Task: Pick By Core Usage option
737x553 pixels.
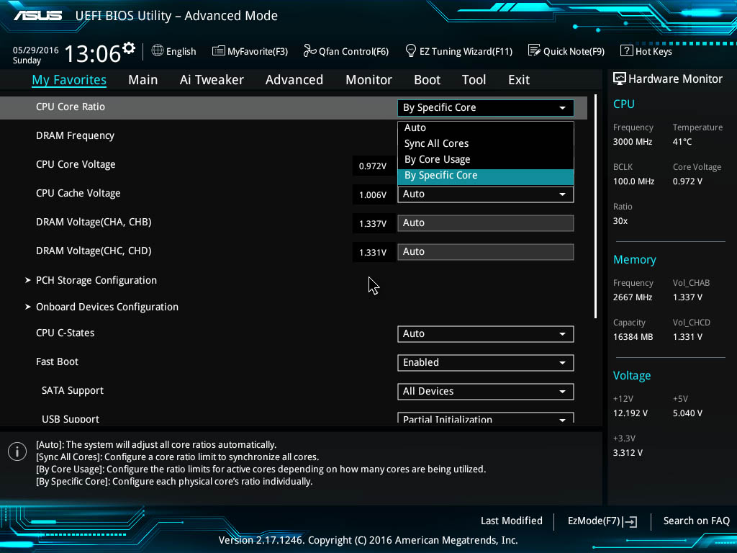Action: tap(486, 159)
